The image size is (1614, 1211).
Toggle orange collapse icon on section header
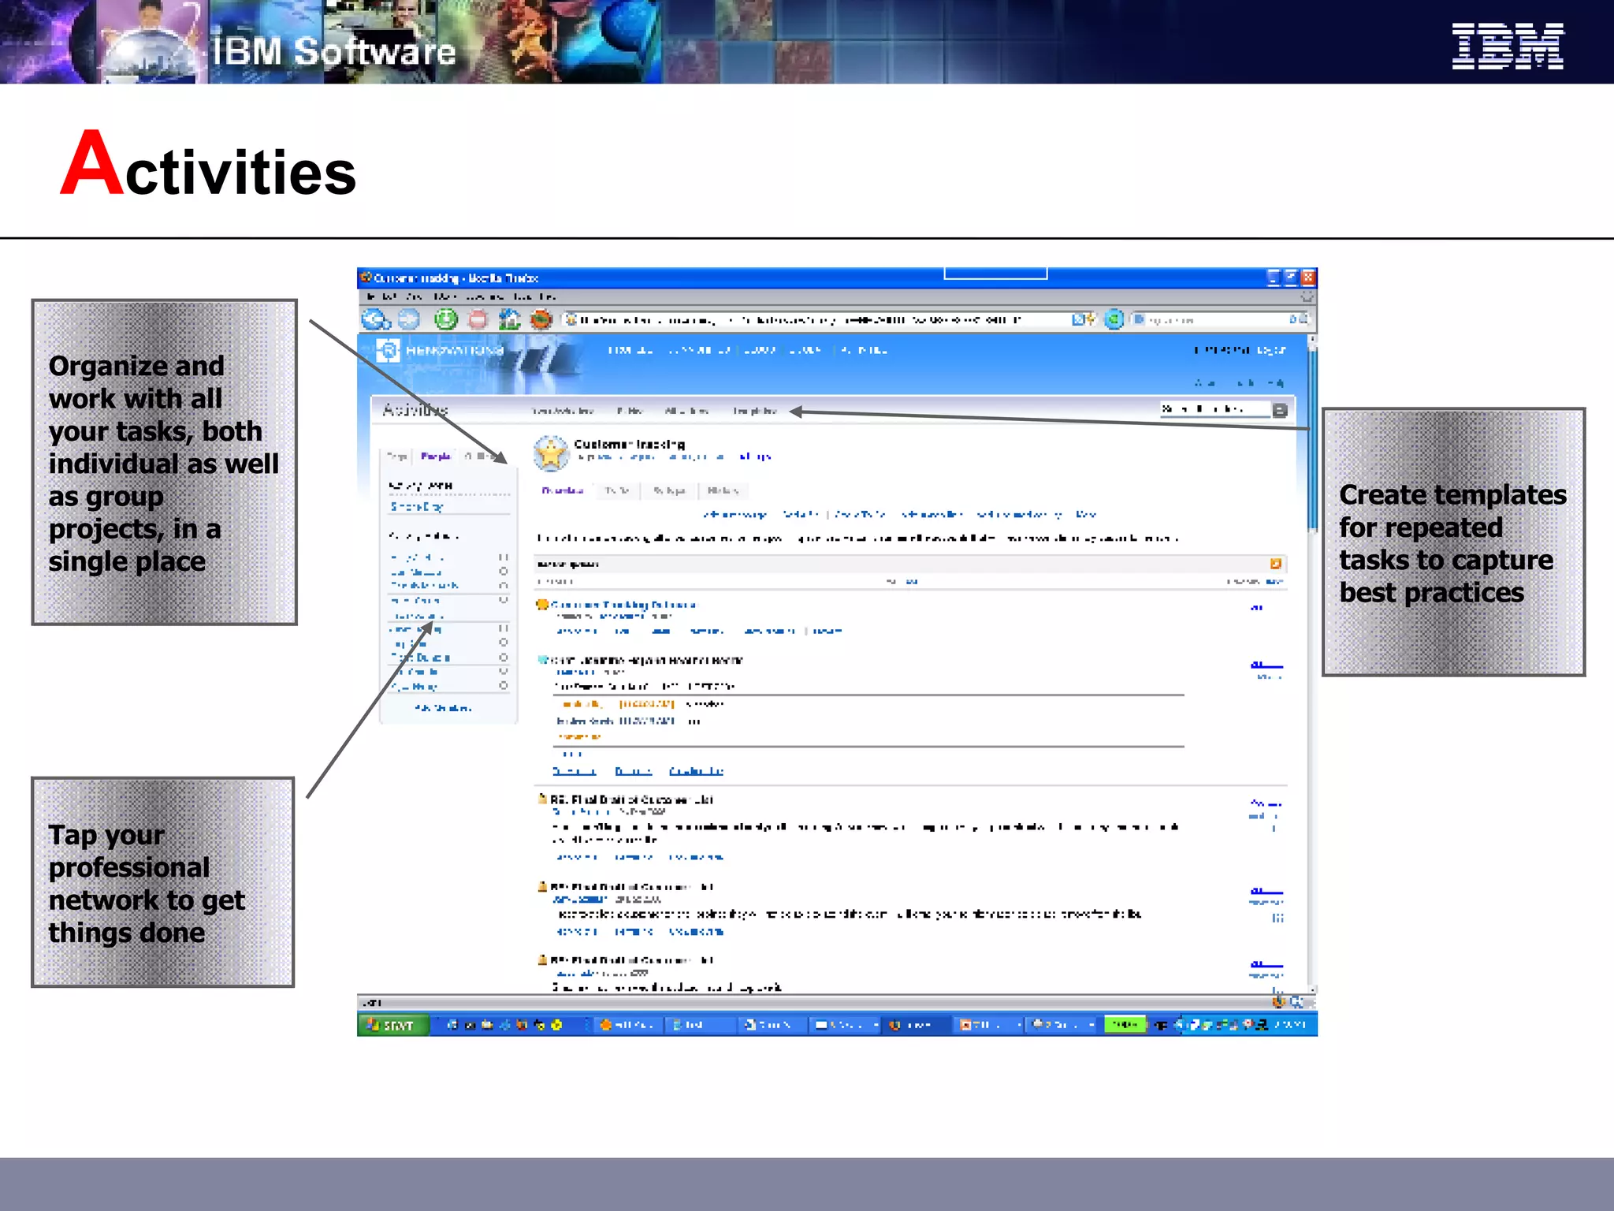pos(1275,564)
